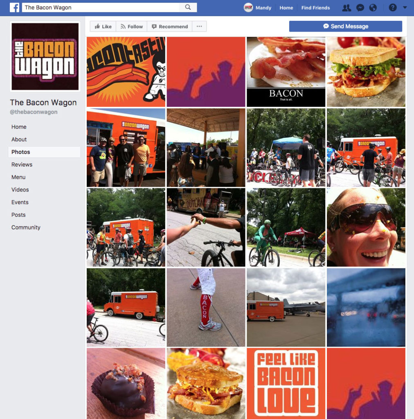Screen dimensions: 414x419
Task: Click Mandy's profile picture icon
Action: [x=248, y=7]
